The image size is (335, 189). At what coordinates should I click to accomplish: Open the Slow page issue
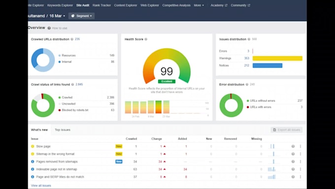(x=43, y=147)
